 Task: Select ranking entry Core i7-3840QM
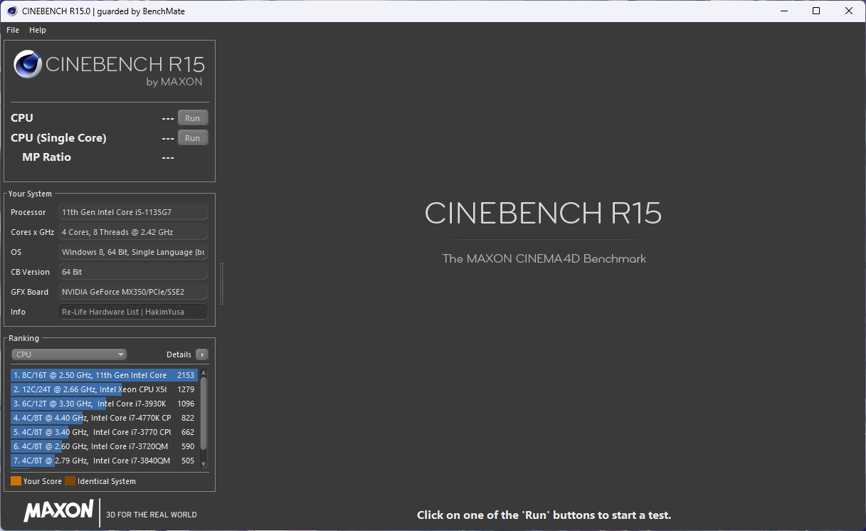[x=104, y=461]
